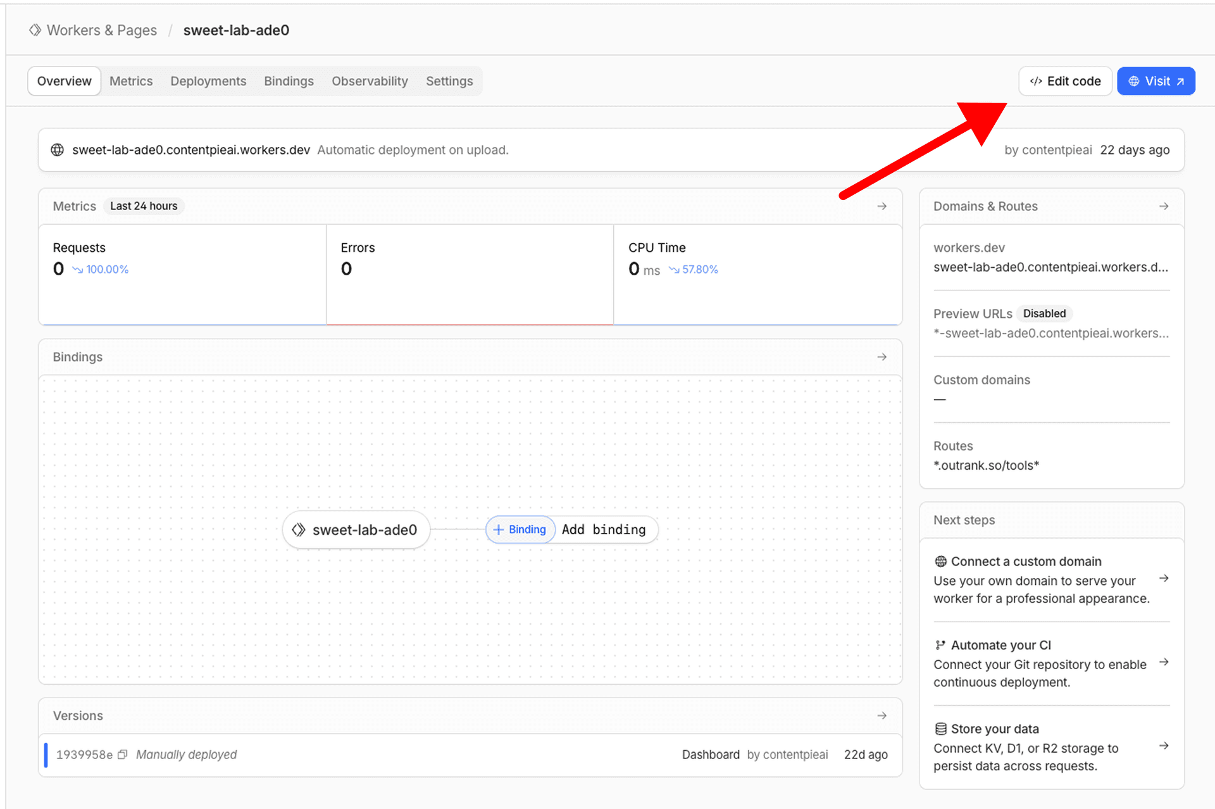Click the globe icon inside the Visit button
1215x809 pixels.
(x=1133, y=81)
